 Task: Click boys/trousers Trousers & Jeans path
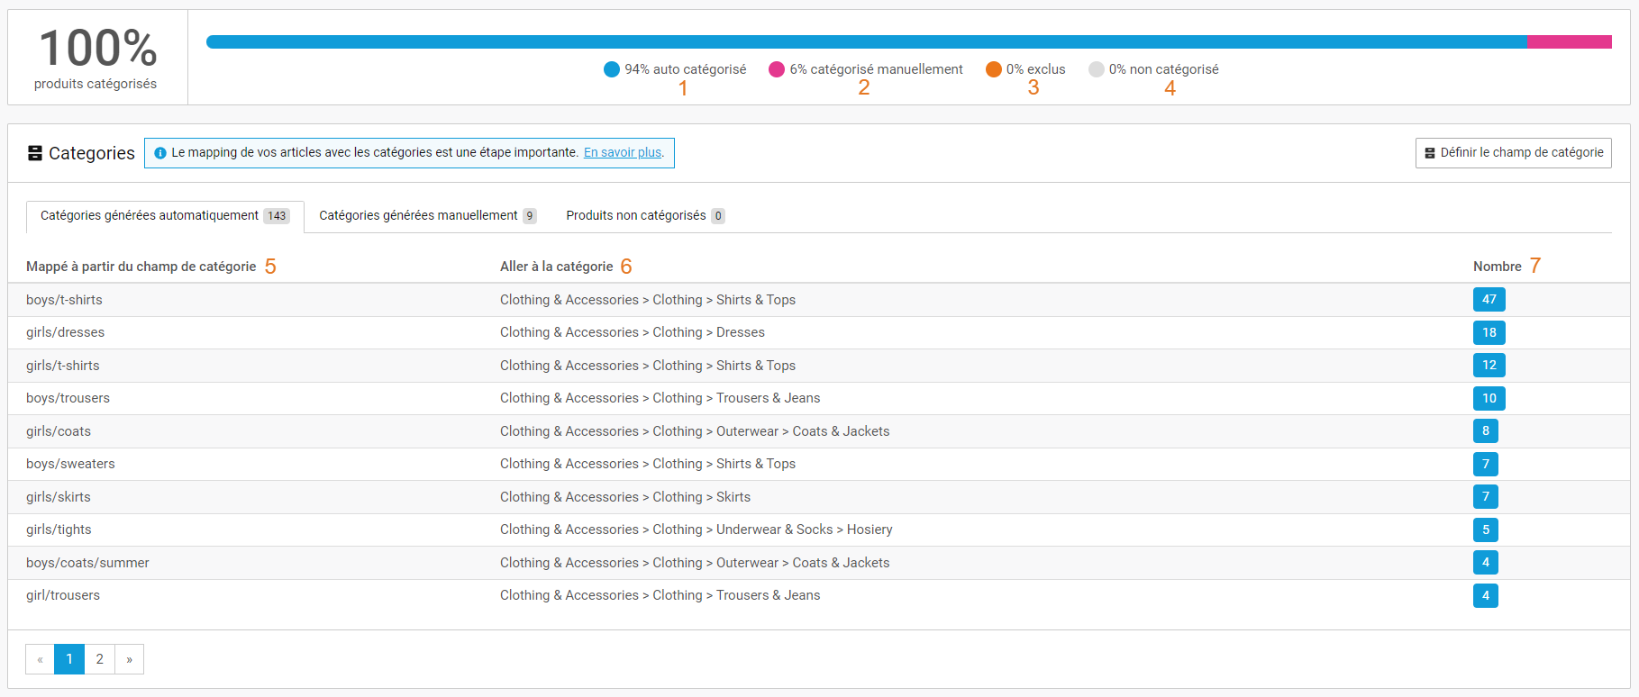click(660, 398)
